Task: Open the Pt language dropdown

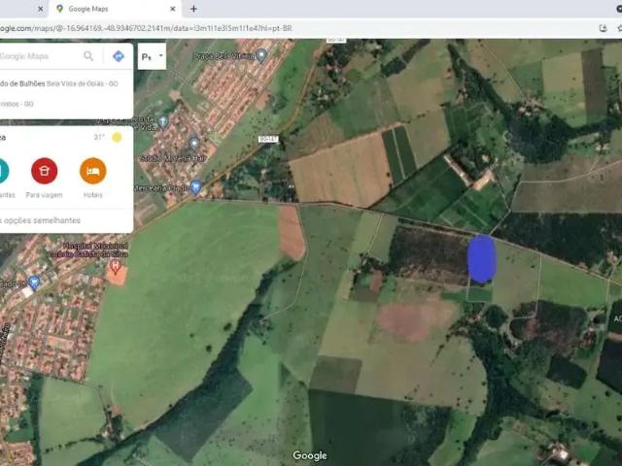Action: click(x=152, y=56)
